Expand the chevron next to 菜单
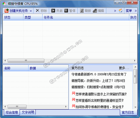Viewport: 140px width, 118px height. [x=136, y=11]
